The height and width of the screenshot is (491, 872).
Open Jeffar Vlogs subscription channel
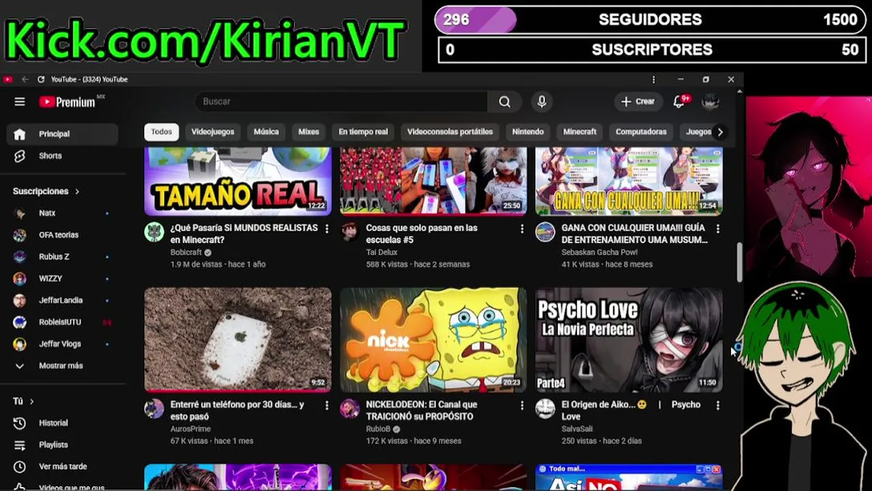(63, 344)
